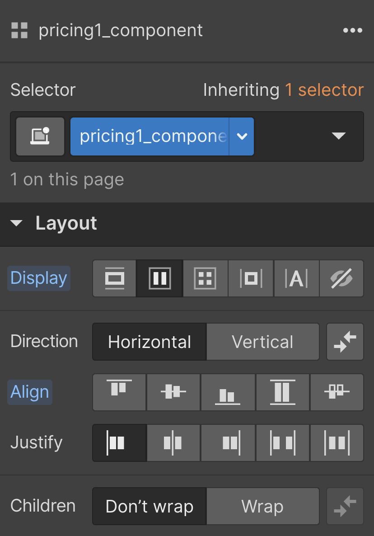Select the pricing1_component class chip
This screenshot has width=374, height=536.
(x=150, y=136)
